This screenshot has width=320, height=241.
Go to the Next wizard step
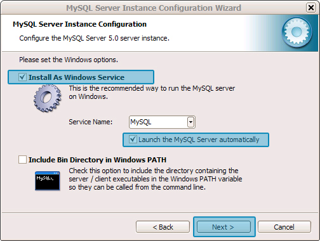[x=223, y=227]
